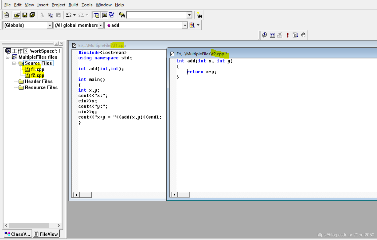
Task: Click the Paste clipboard icon
Action: (58, 15)
